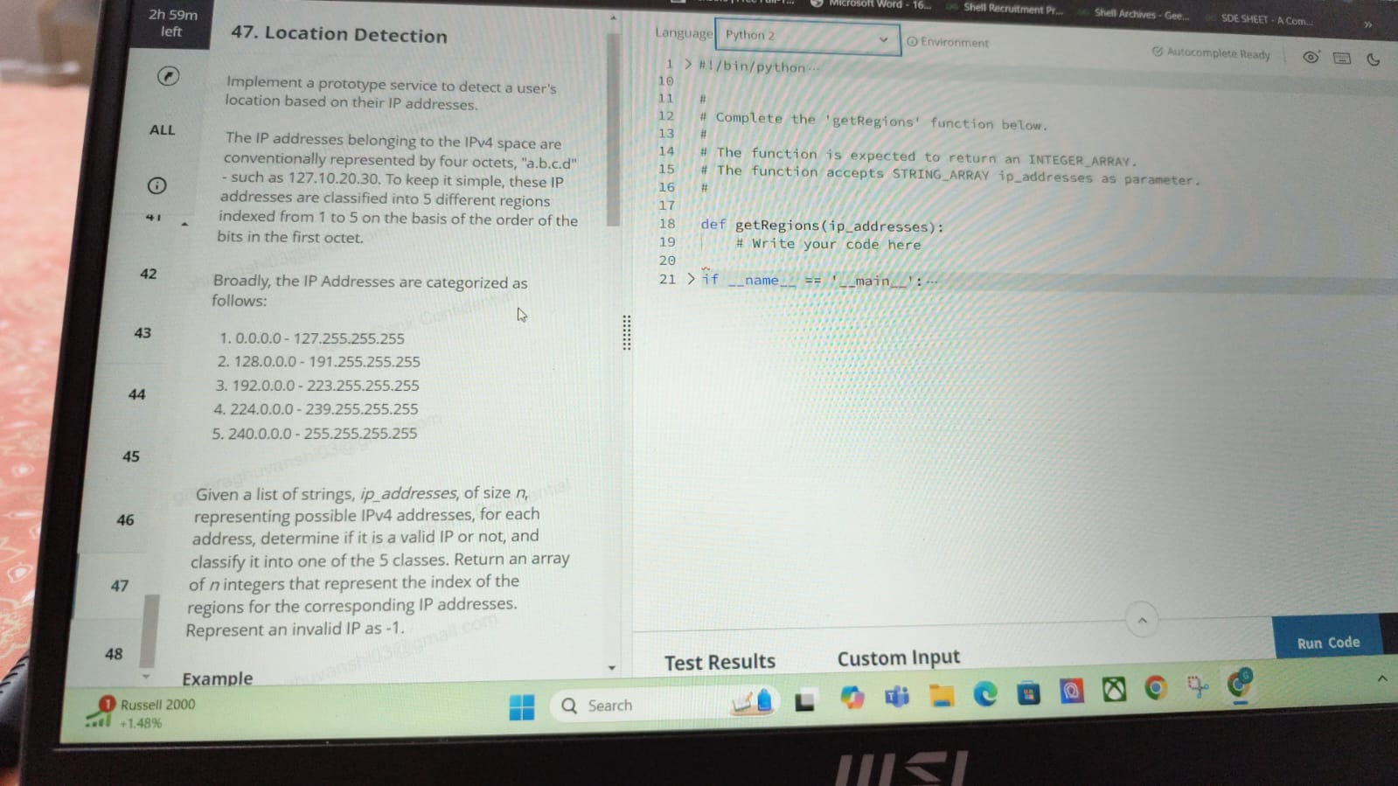
Task: Show more bookmarks with the double chevron
Action: tap(1367, 24)
